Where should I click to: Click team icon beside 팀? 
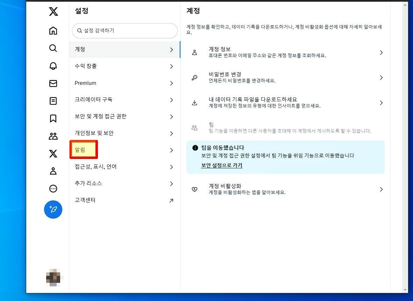coord(195,128)
